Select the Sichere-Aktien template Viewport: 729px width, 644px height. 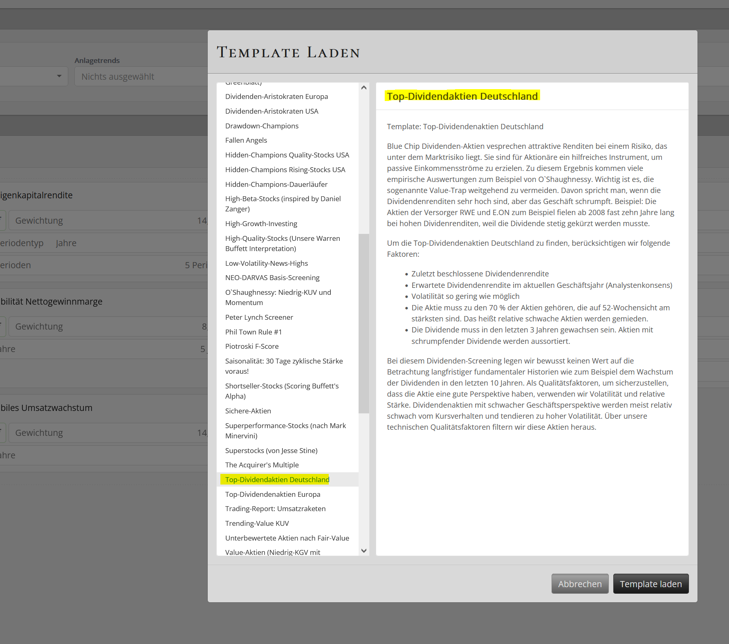click(248, 411)
